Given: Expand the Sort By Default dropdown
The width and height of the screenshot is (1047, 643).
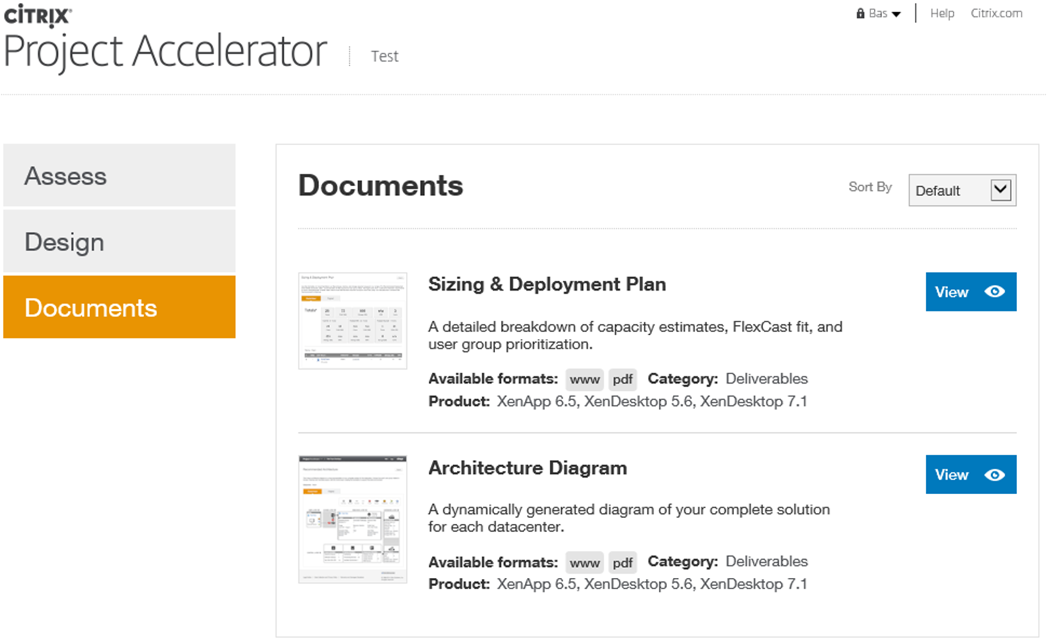Looking at the screenshot, I should [963, 190].
